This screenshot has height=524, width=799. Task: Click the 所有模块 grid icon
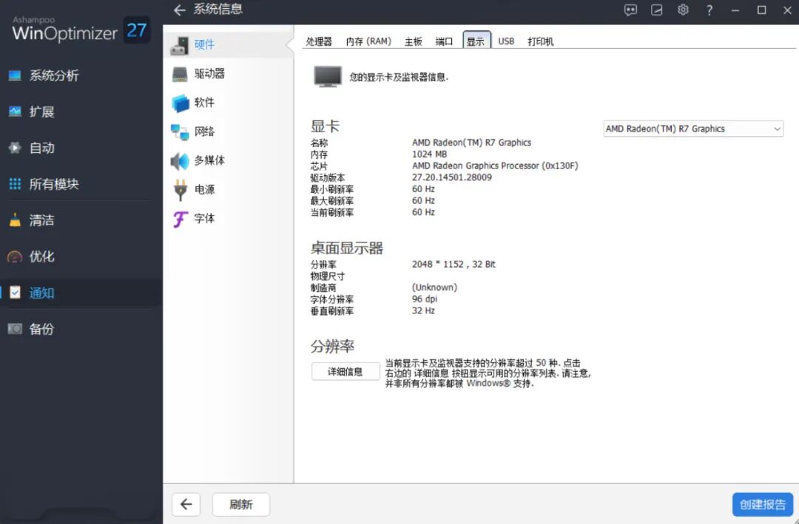pyautogui.click(x=15, y=184)
